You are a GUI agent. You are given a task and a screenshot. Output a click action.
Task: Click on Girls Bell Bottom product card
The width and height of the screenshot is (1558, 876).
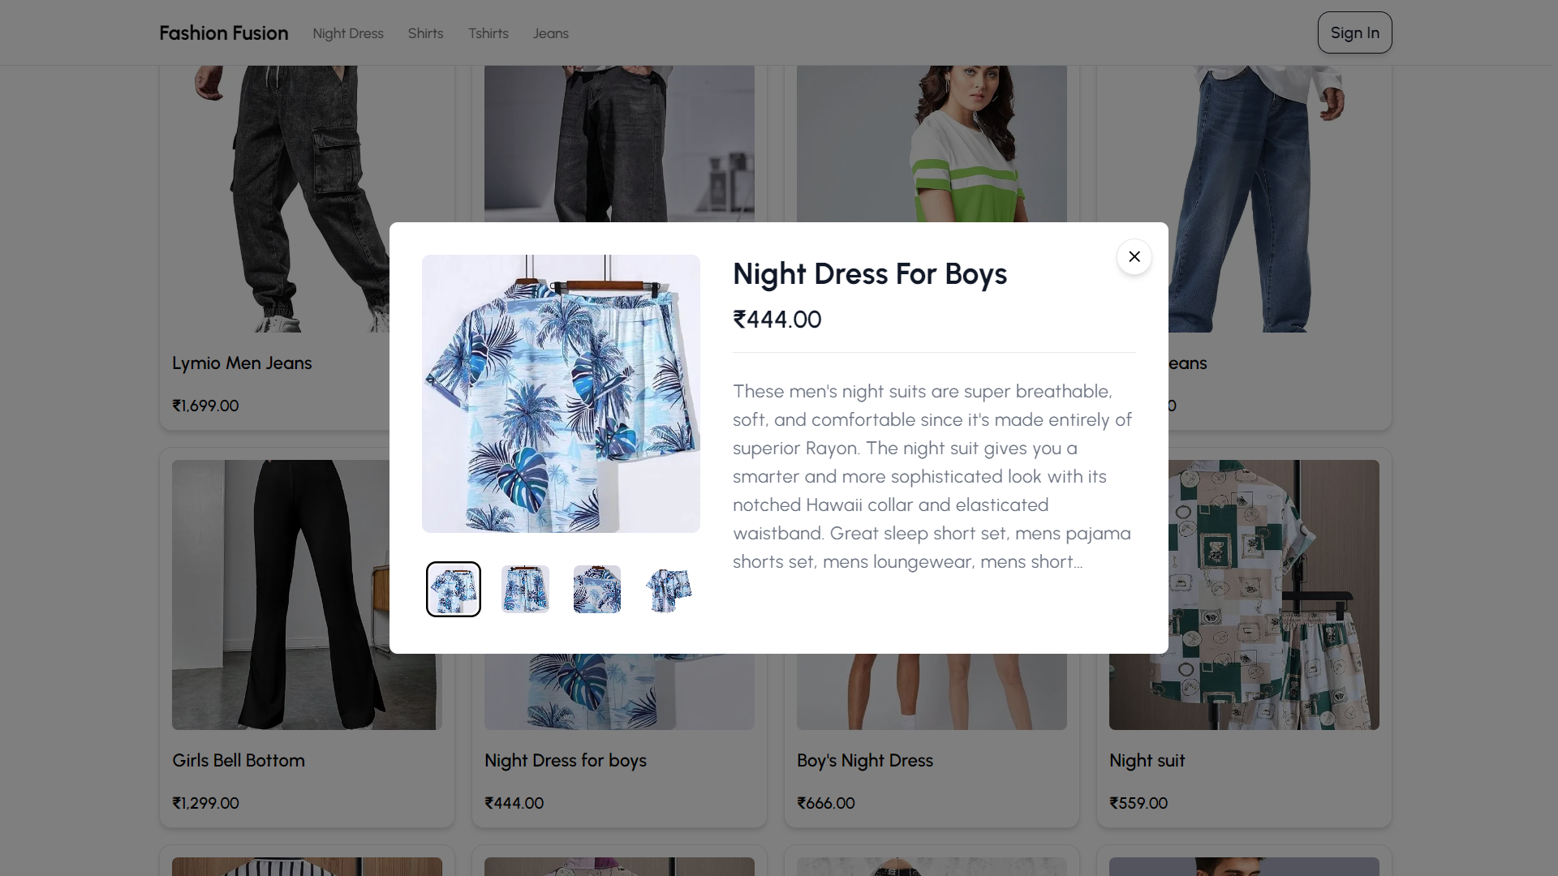[306, 637]
